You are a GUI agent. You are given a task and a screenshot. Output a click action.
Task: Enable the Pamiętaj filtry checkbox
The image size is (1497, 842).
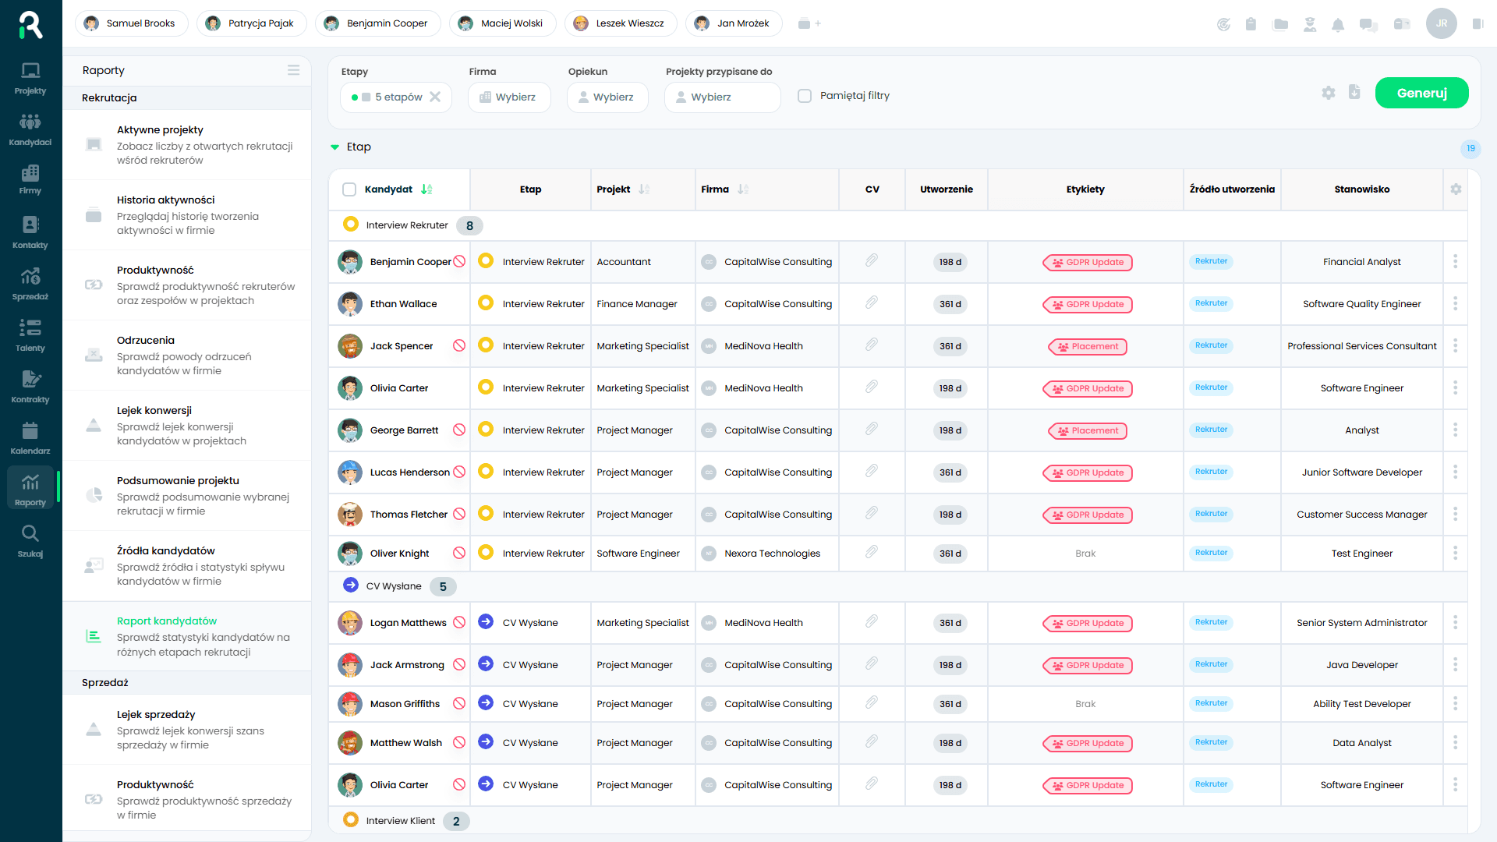tap(805, 96)
